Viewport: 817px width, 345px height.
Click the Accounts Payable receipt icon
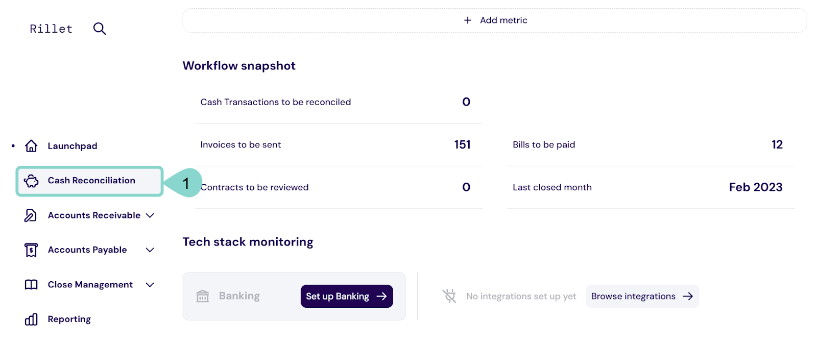tap(31, 250)
